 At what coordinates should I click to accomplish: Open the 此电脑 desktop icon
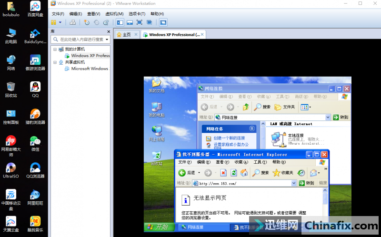[10, 36]
